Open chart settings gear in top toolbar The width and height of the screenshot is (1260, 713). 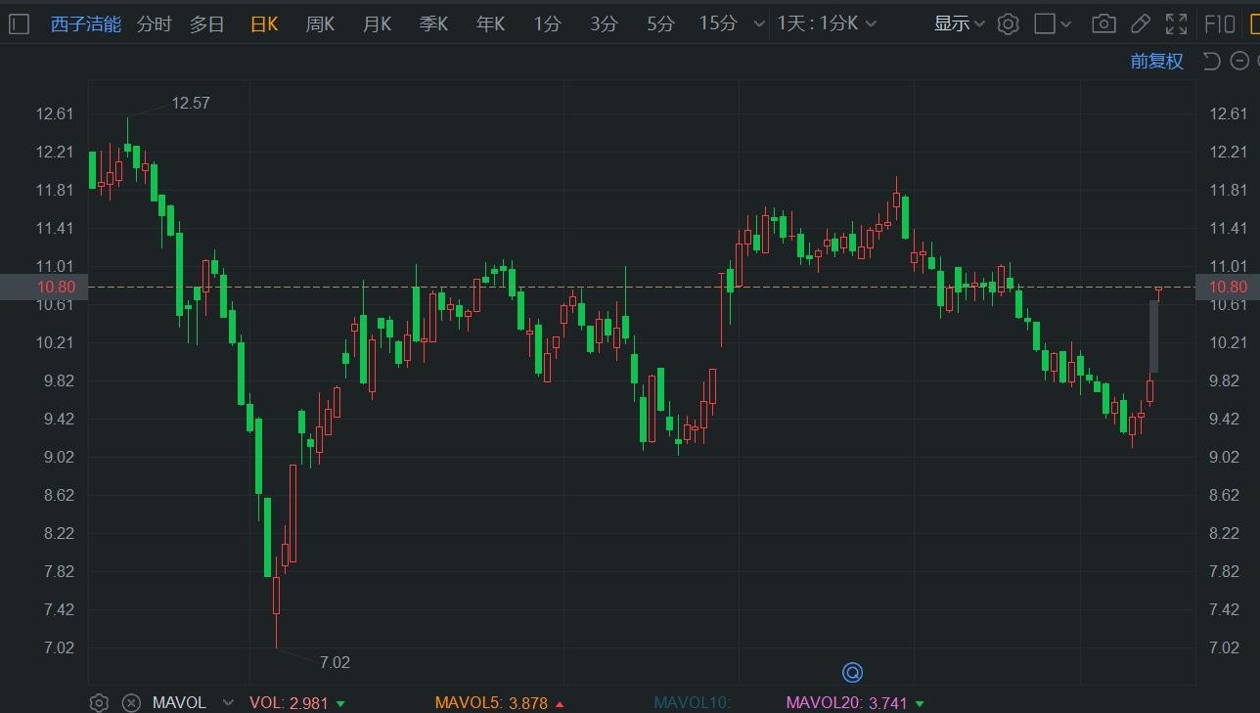1008,24
